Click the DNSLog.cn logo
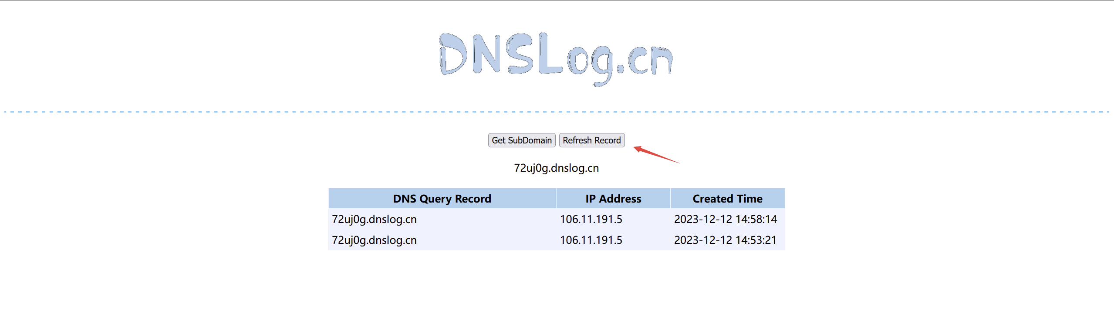This screenshot has height=336, width=1114. pyautogui.click(x=556, y=59)
